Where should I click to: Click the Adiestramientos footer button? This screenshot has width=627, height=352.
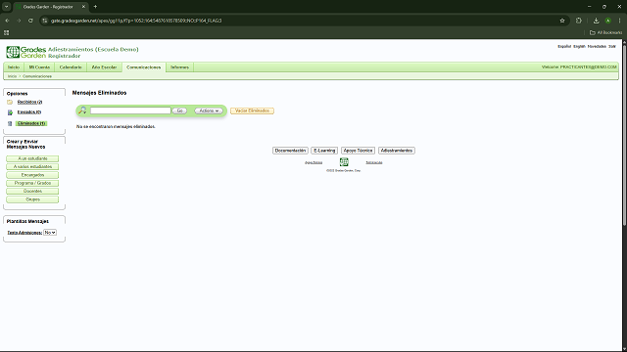tap(397, 151)
